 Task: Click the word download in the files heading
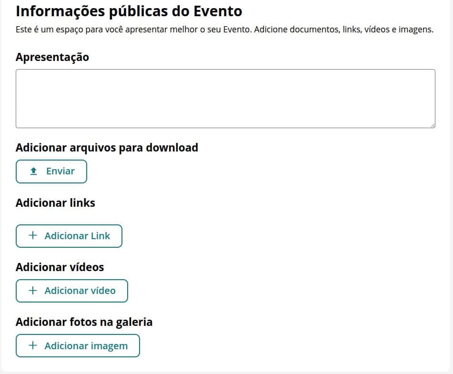[172, 148]
